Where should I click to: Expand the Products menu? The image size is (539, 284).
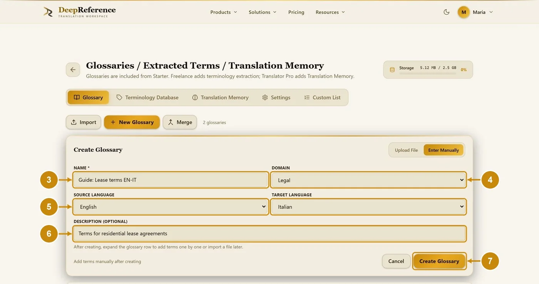coord(224,12)
